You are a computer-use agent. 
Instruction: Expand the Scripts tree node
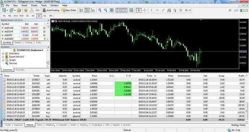[x=3, y=60]
